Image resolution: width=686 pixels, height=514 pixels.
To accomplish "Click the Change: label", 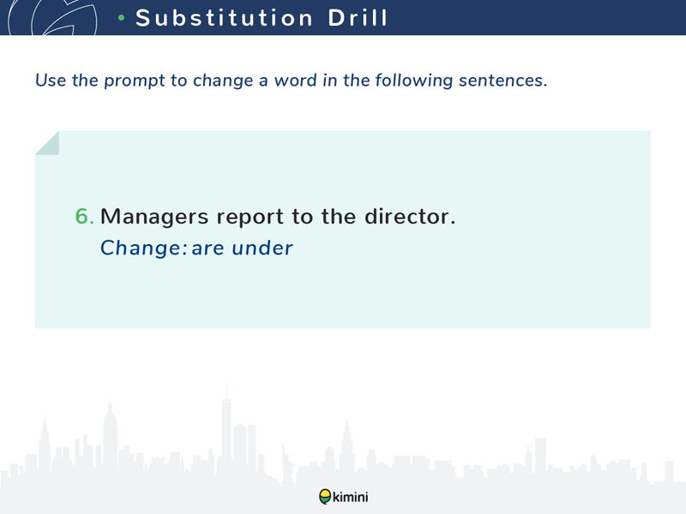I will (144, 248).
